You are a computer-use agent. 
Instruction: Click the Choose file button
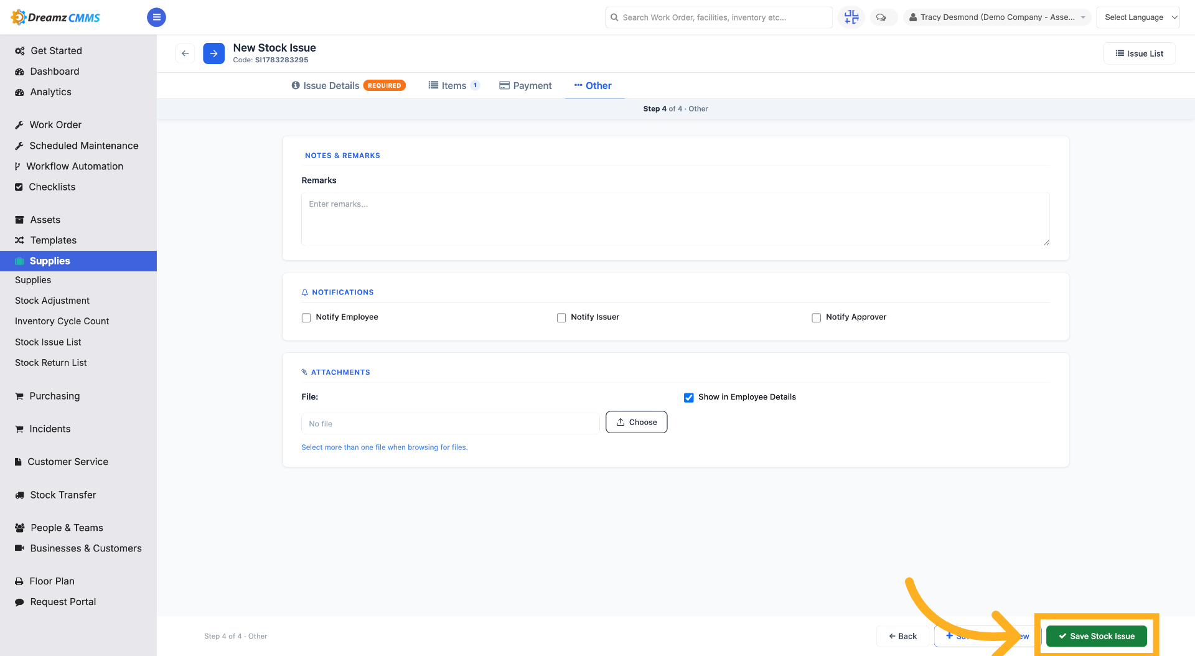(636, 423)
